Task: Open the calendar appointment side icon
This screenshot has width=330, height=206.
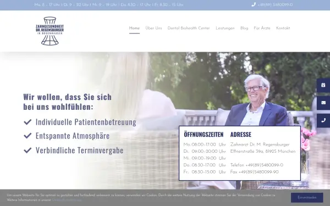Action: 323,85
